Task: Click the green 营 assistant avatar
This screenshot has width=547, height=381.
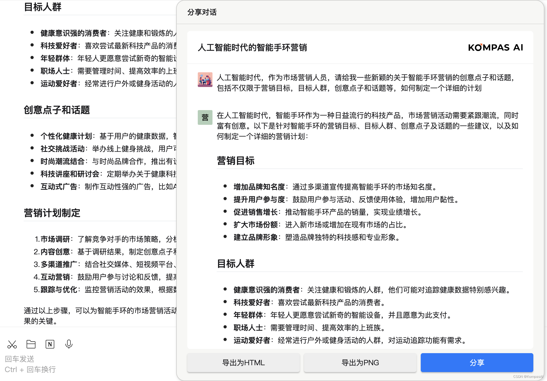Action: 205,117
